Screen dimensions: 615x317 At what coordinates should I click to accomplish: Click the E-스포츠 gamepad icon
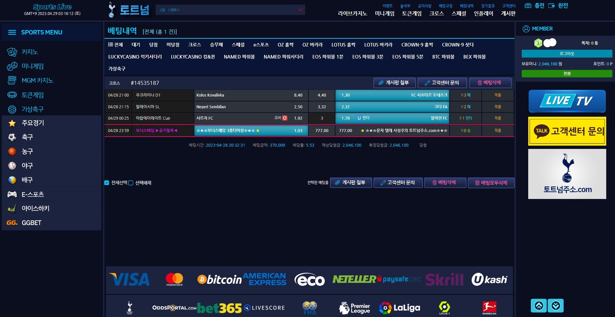[x=12, y=194]
